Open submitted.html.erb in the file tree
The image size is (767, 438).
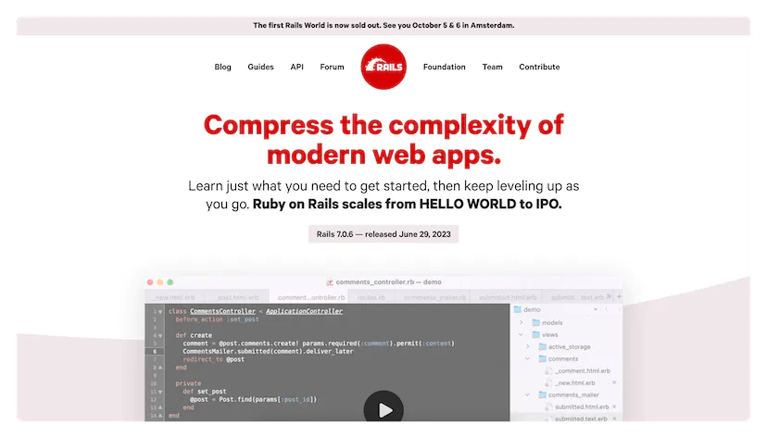click(x=577, y=407)
